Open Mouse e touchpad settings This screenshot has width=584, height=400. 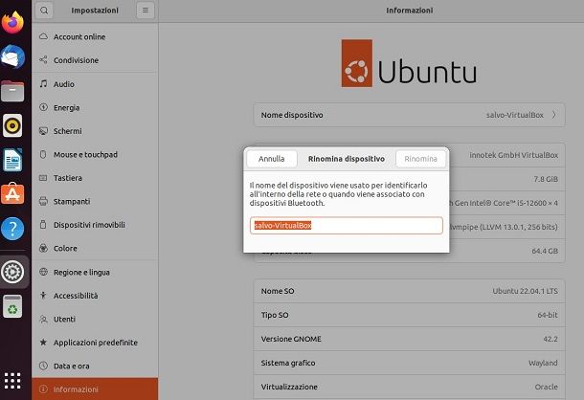tap(95, 154)
